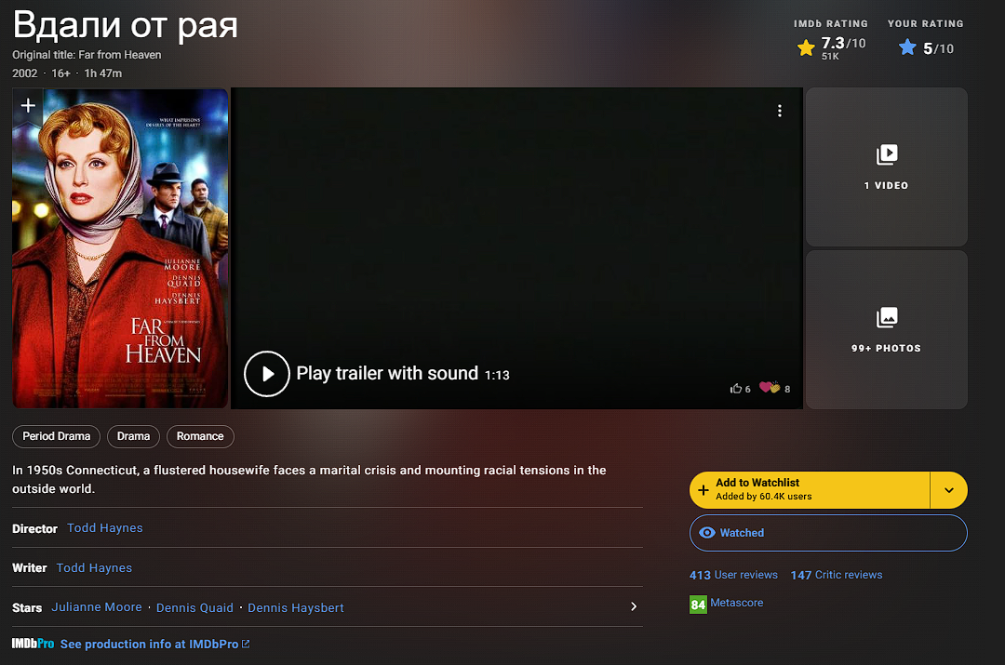Toggle the Watched button

tap(828, 533)
